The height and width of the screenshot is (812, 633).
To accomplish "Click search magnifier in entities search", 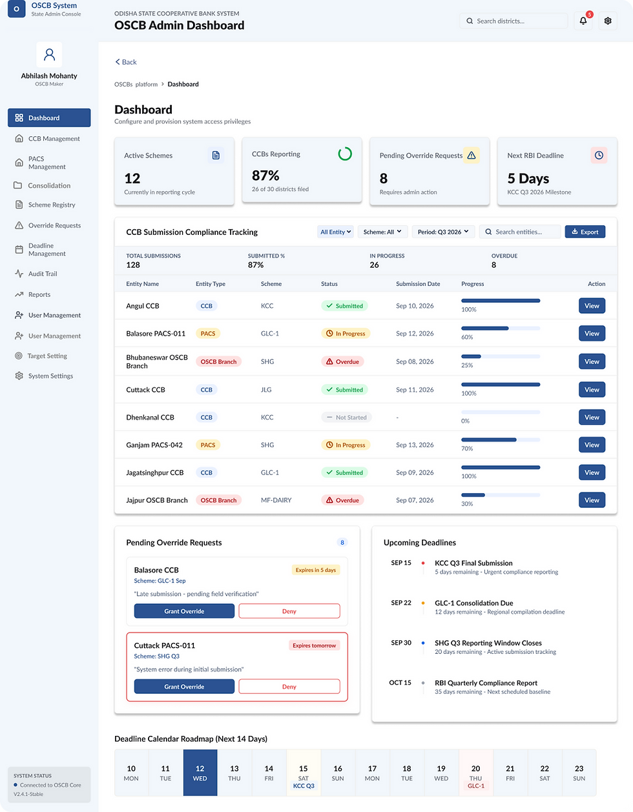I will 489,232.
